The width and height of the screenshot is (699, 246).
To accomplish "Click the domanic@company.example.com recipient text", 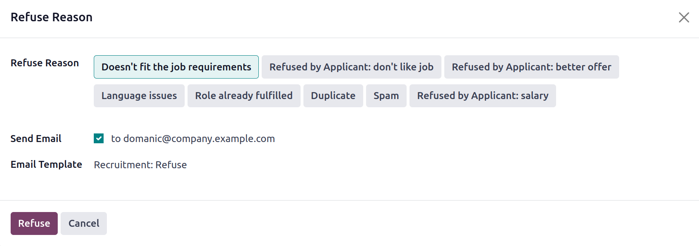I will tap(199, 139).
